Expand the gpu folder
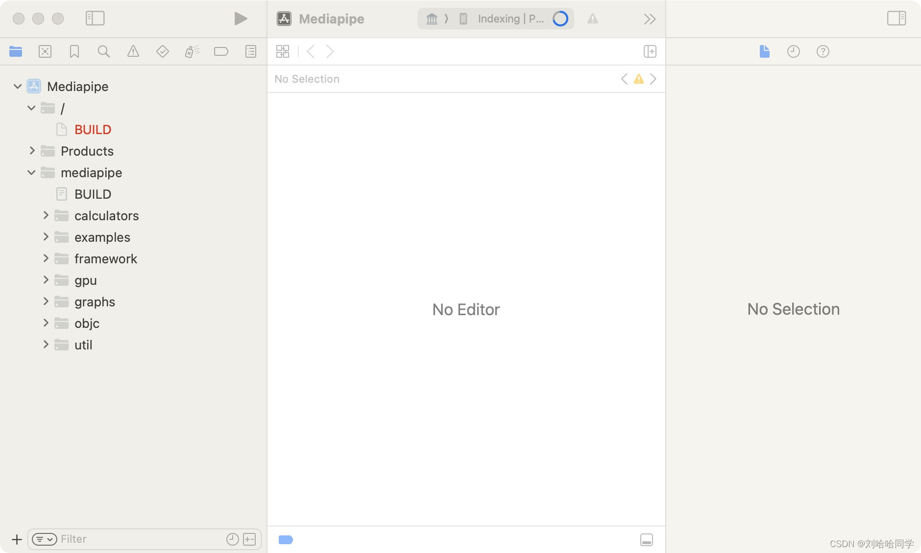Image resolution: width=921 pixels, height=553 pixels. coord(46,280)
